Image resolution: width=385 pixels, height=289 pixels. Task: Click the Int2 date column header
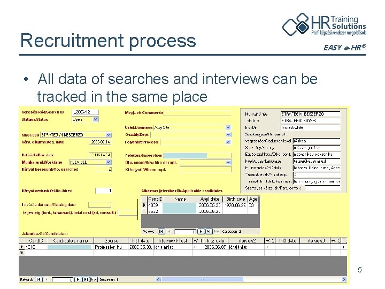pyautogui.click(x=215, y=241)
